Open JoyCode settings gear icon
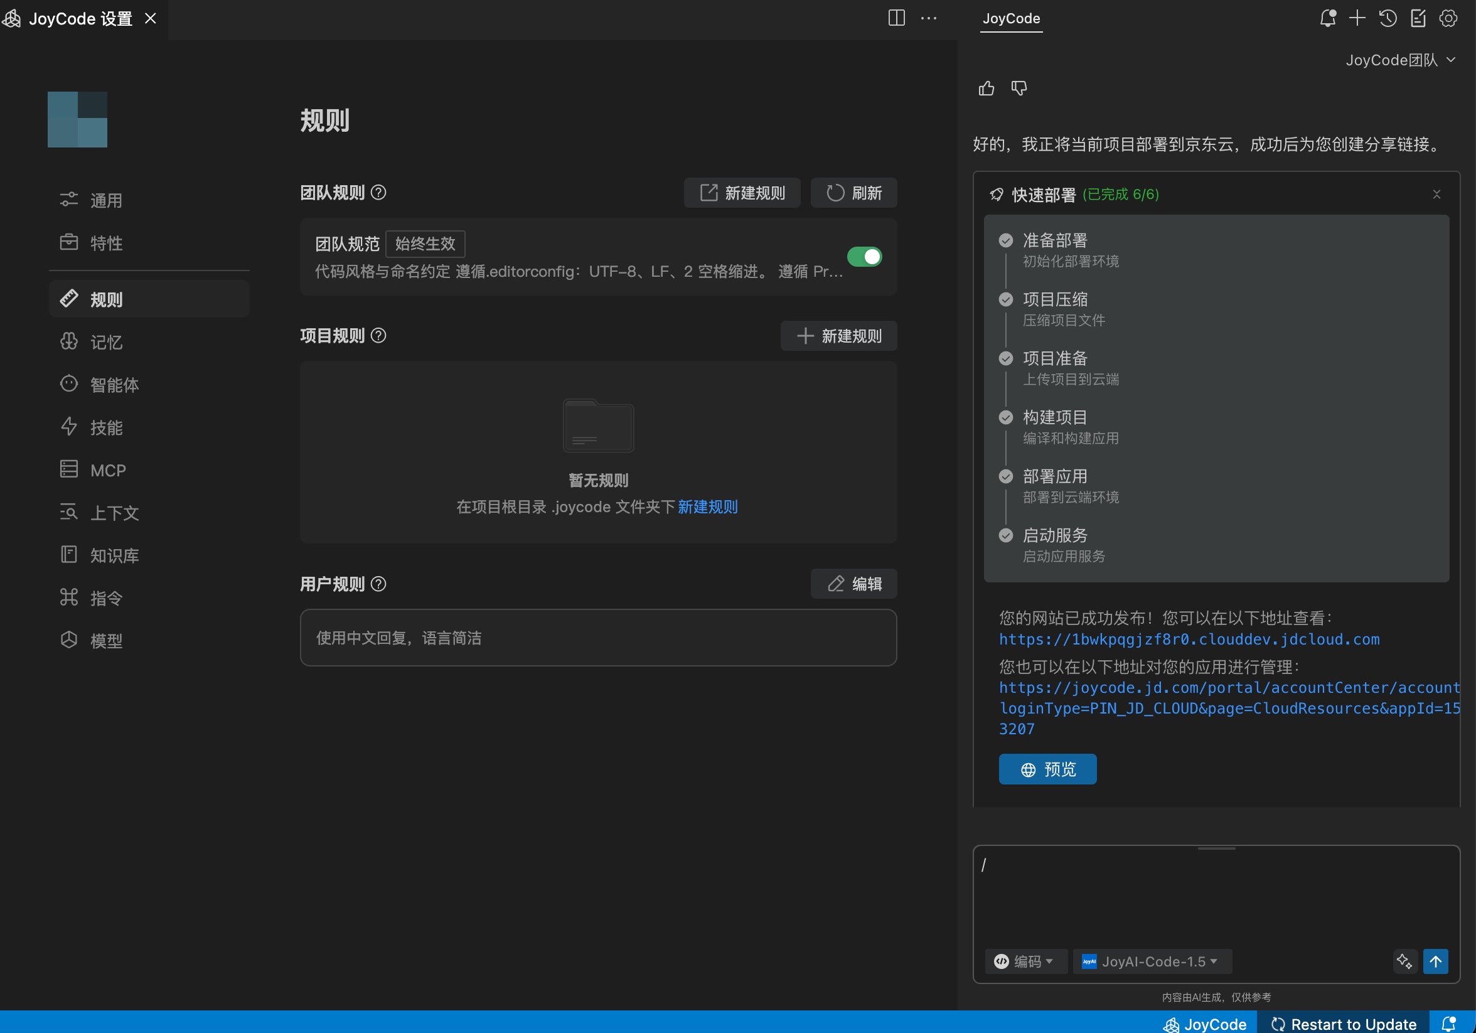Viewport: 1476px width, 1033px height. click(1448, 18)
